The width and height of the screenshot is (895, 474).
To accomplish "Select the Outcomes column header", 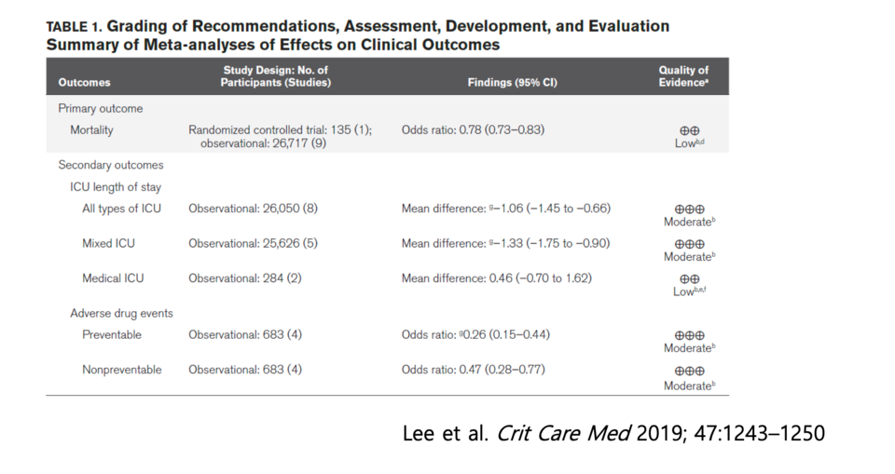I will 84,82.
